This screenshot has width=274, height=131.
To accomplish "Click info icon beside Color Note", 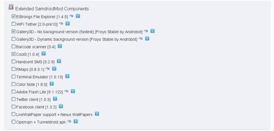I will point(51,84).
